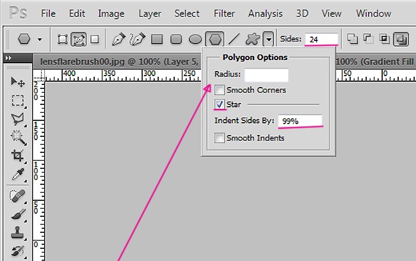Image resolution: width=416 pixels, height=261 pixels.
Task: Open the Filter menu
Action: [224, 13]
